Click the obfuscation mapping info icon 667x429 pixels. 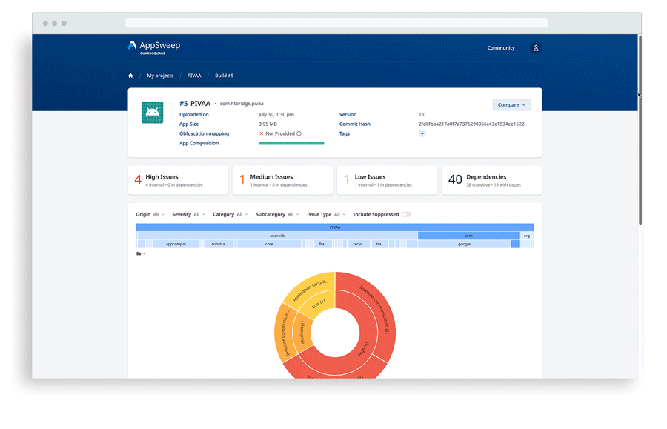[x=299, y=133]
